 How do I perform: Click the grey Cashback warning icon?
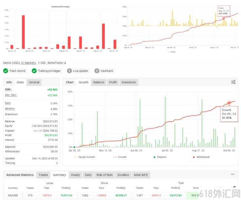[x=97, y=71]
